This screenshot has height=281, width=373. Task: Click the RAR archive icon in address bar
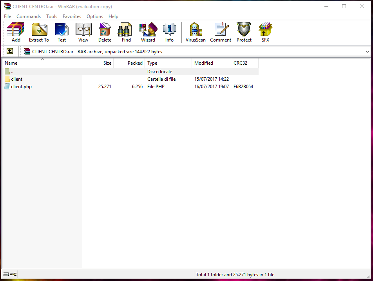27,51
